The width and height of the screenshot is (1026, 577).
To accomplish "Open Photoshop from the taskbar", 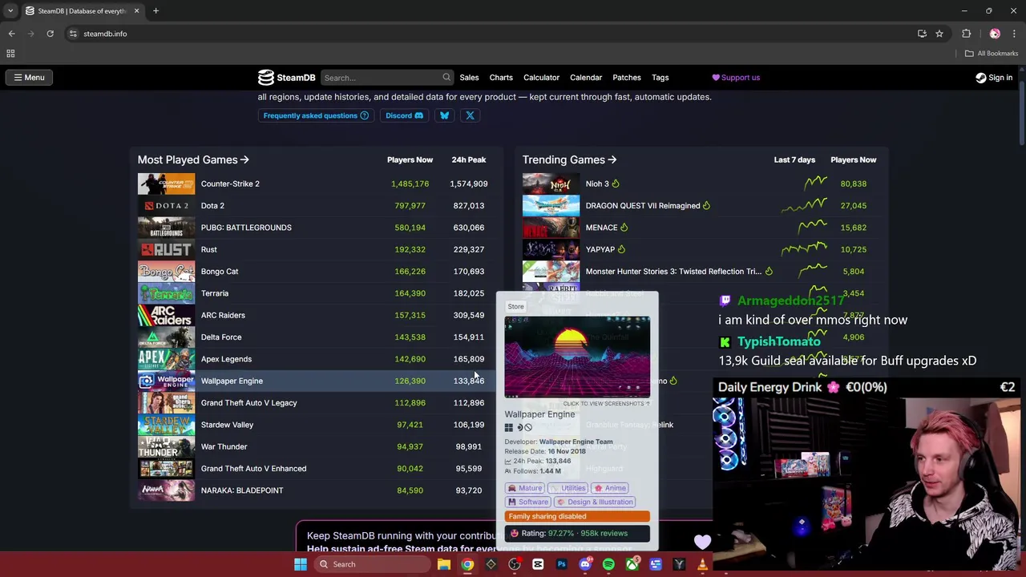I will pyautogui.click(x=561, y=564).
